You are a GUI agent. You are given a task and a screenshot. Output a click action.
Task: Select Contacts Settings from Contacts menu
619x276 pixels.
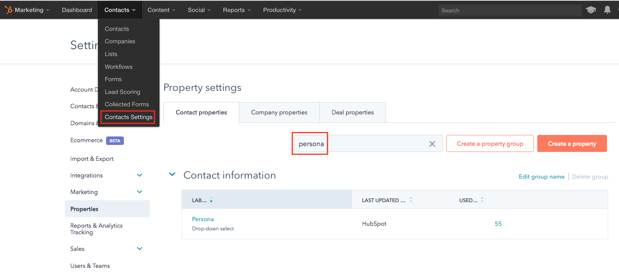(x=129, y=117)
